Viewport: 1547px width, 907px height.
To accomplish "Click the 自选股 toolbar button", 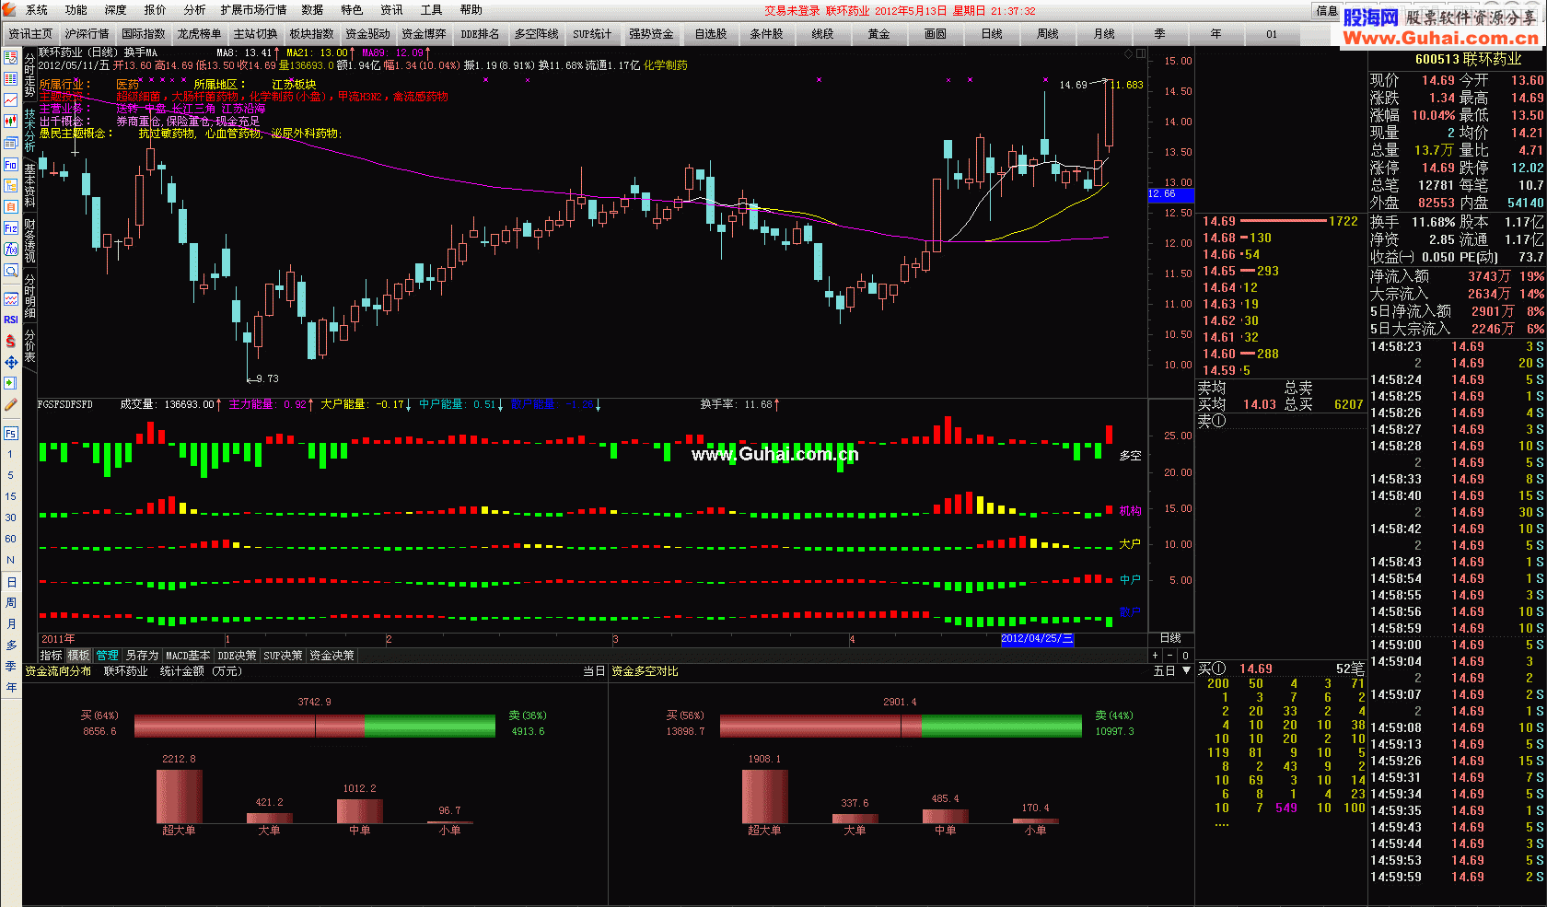I will click(710, 34).
